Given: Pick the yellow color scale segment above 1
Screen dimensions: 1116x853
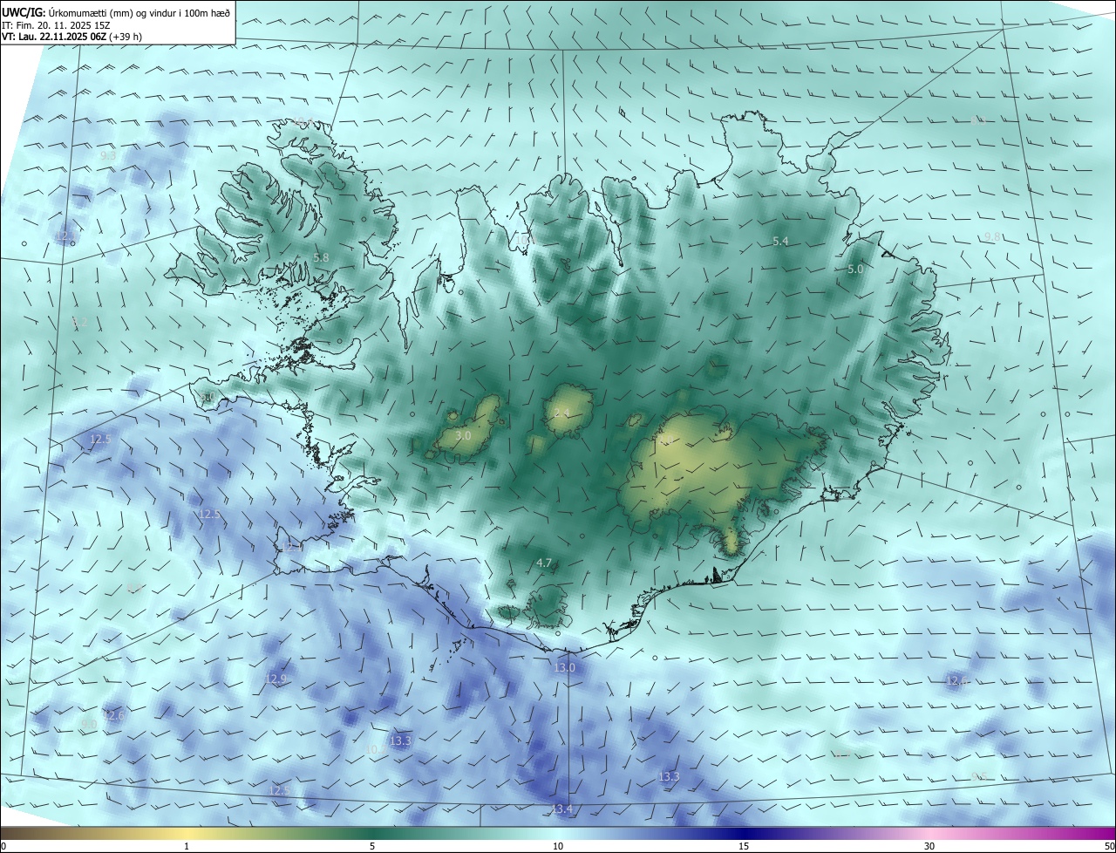Looking at the screenshot, I should coord(187,833).
